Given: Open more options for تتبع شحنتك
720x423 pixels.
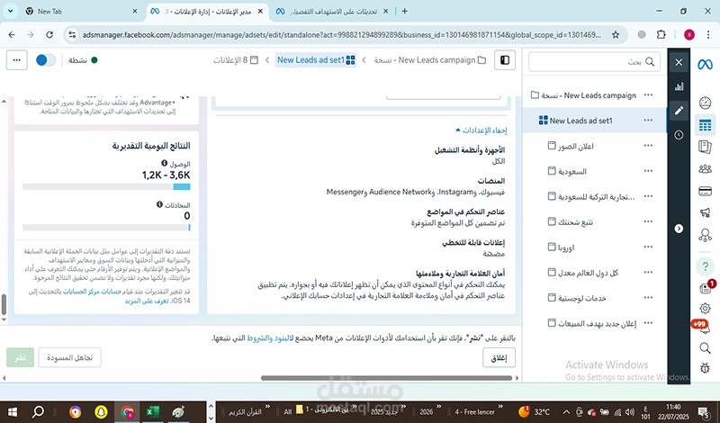Looking at the screenshot, I should (x=648, y=221).
